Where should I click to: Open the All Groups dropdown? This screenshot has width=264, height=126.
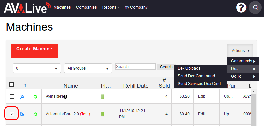[x=88, y=68]
